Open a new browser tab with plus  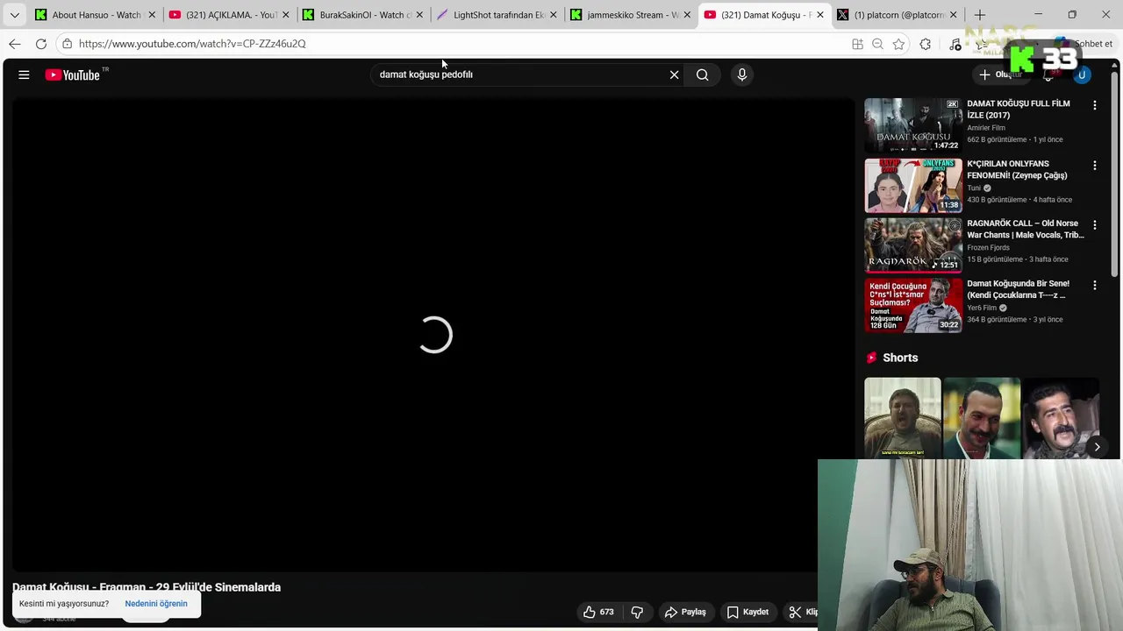tap(980, 15)
